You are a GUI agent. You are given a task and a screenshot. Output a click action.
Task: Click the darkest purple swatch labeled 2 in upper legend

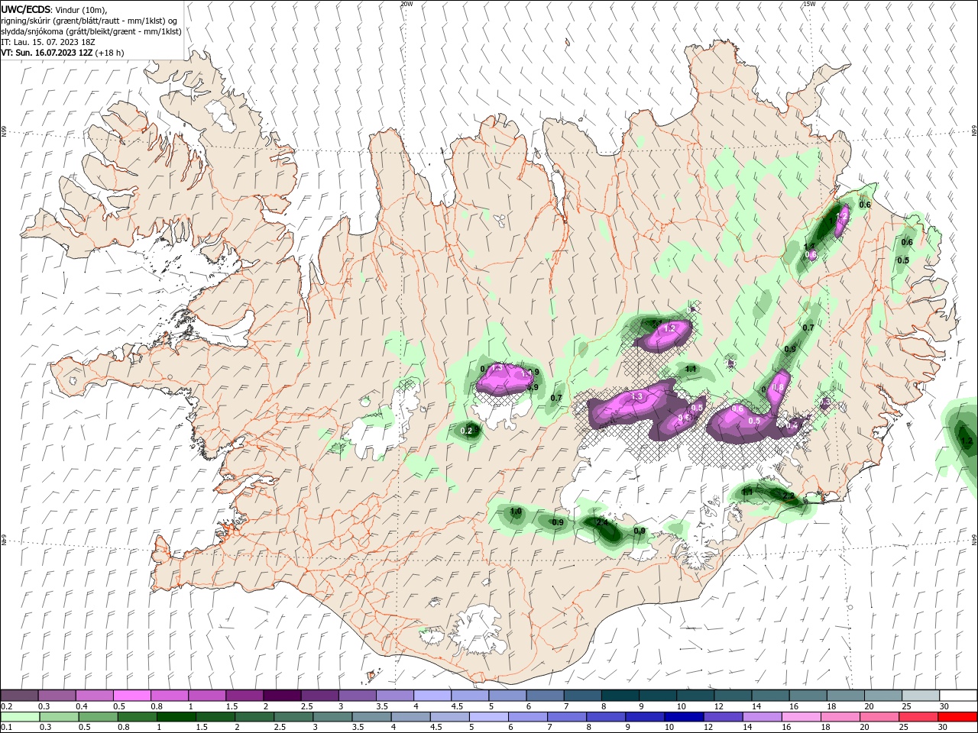coord(282,696)
